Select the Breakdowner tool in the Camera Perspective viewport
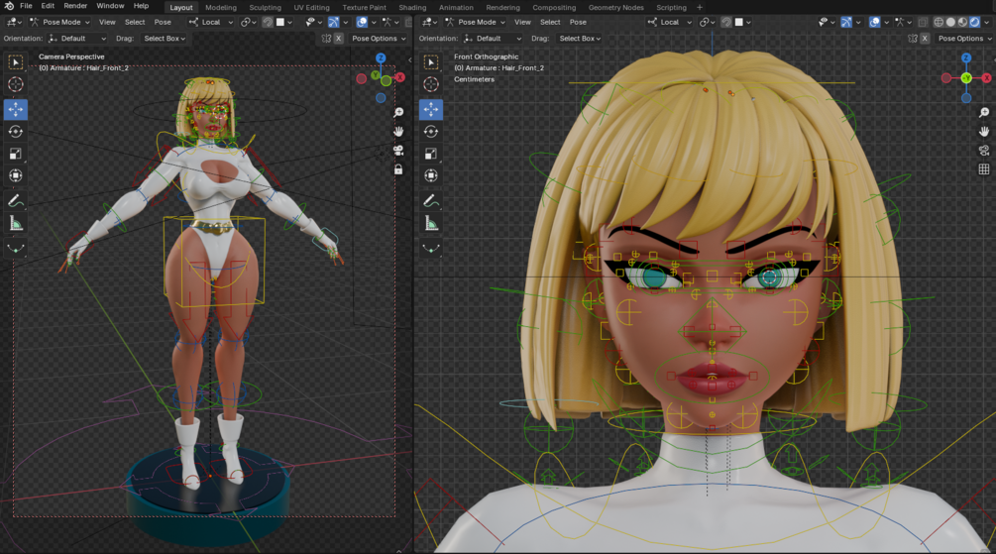This screenshot has height=554, width=996. point(16,249)
